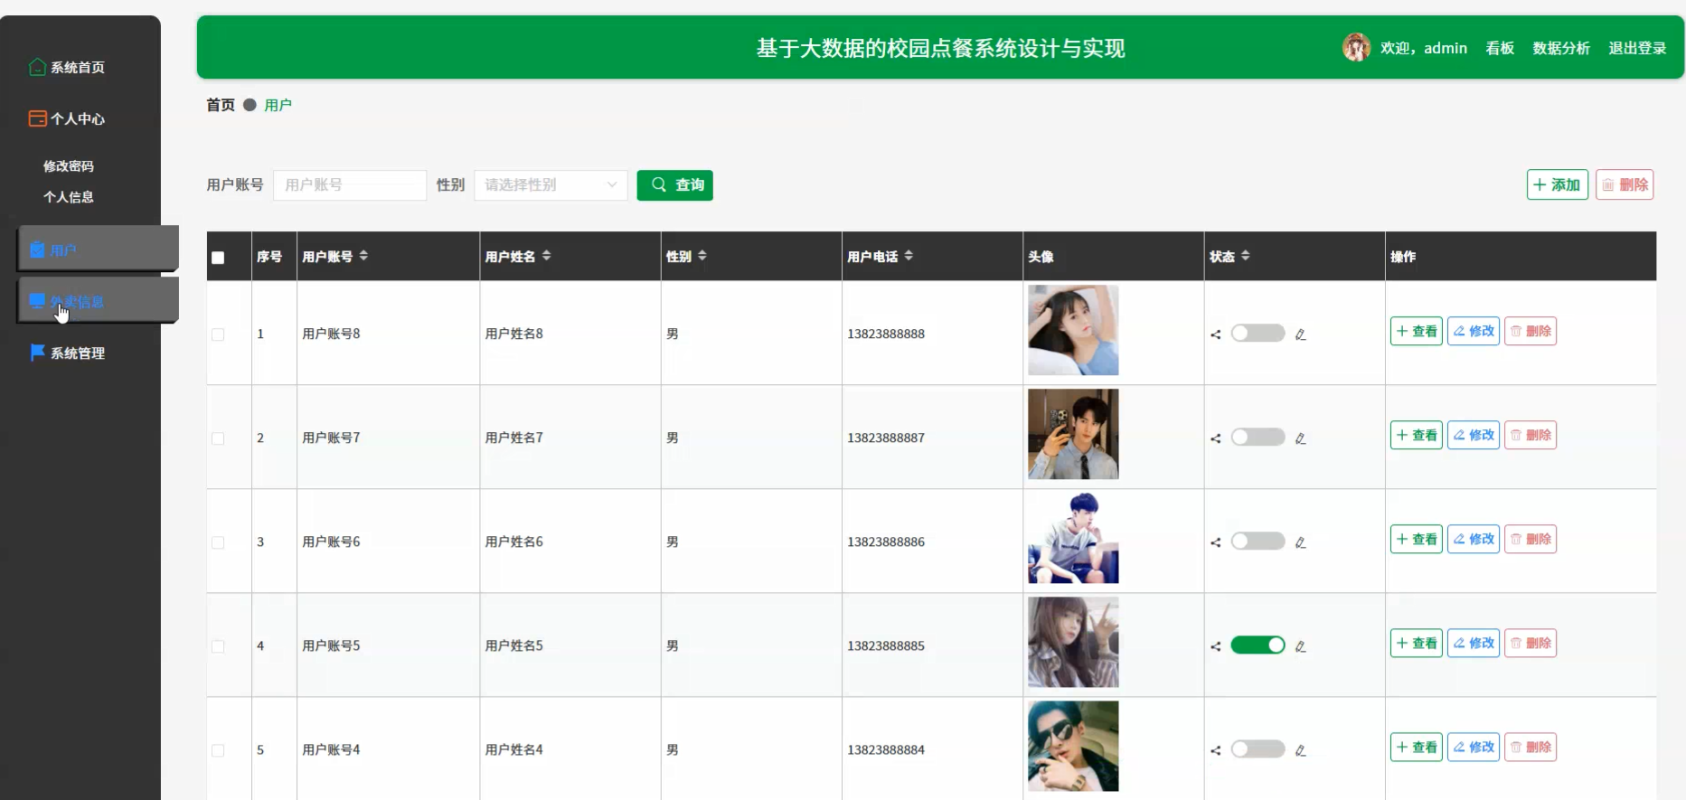The width and height of the screenshot is (1686, 800).
Task: Click the monitor icon of 外卖信息 menu
Action: [x=37, y=301]
